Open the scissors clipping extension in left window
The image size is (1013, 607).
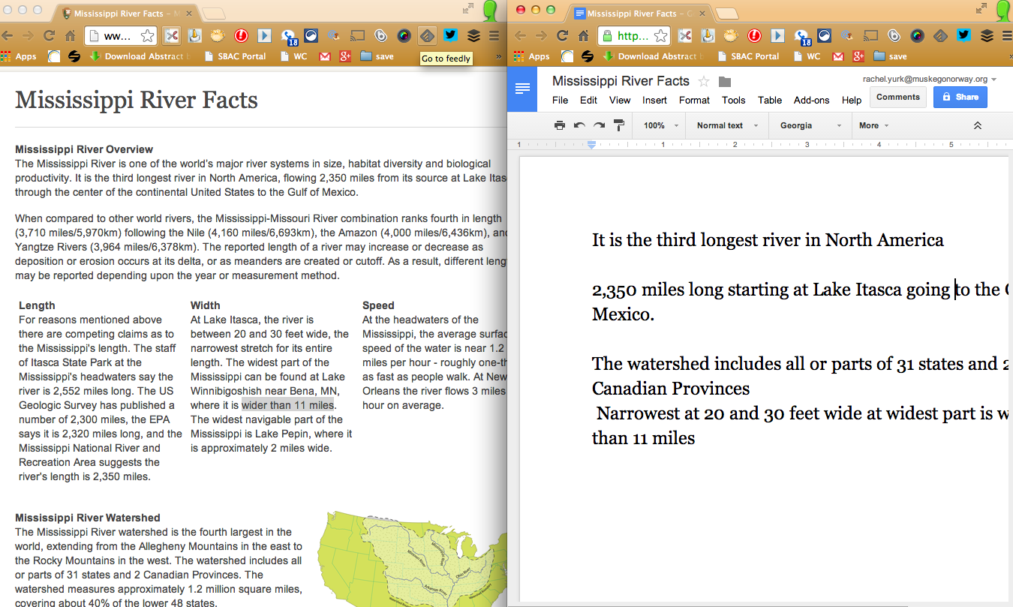(x=172, y=35)
